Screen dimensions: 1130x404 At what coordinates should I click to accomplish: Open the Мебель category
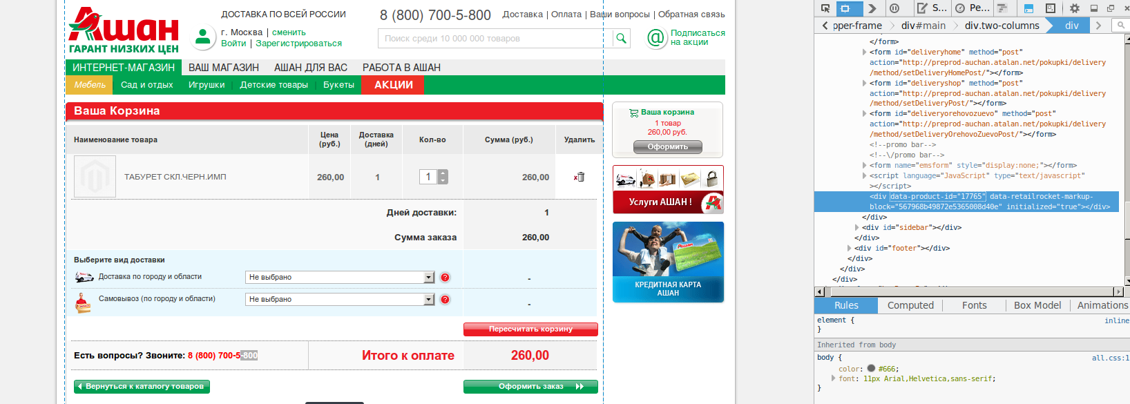pyautogui.click(x=90, y=85)
